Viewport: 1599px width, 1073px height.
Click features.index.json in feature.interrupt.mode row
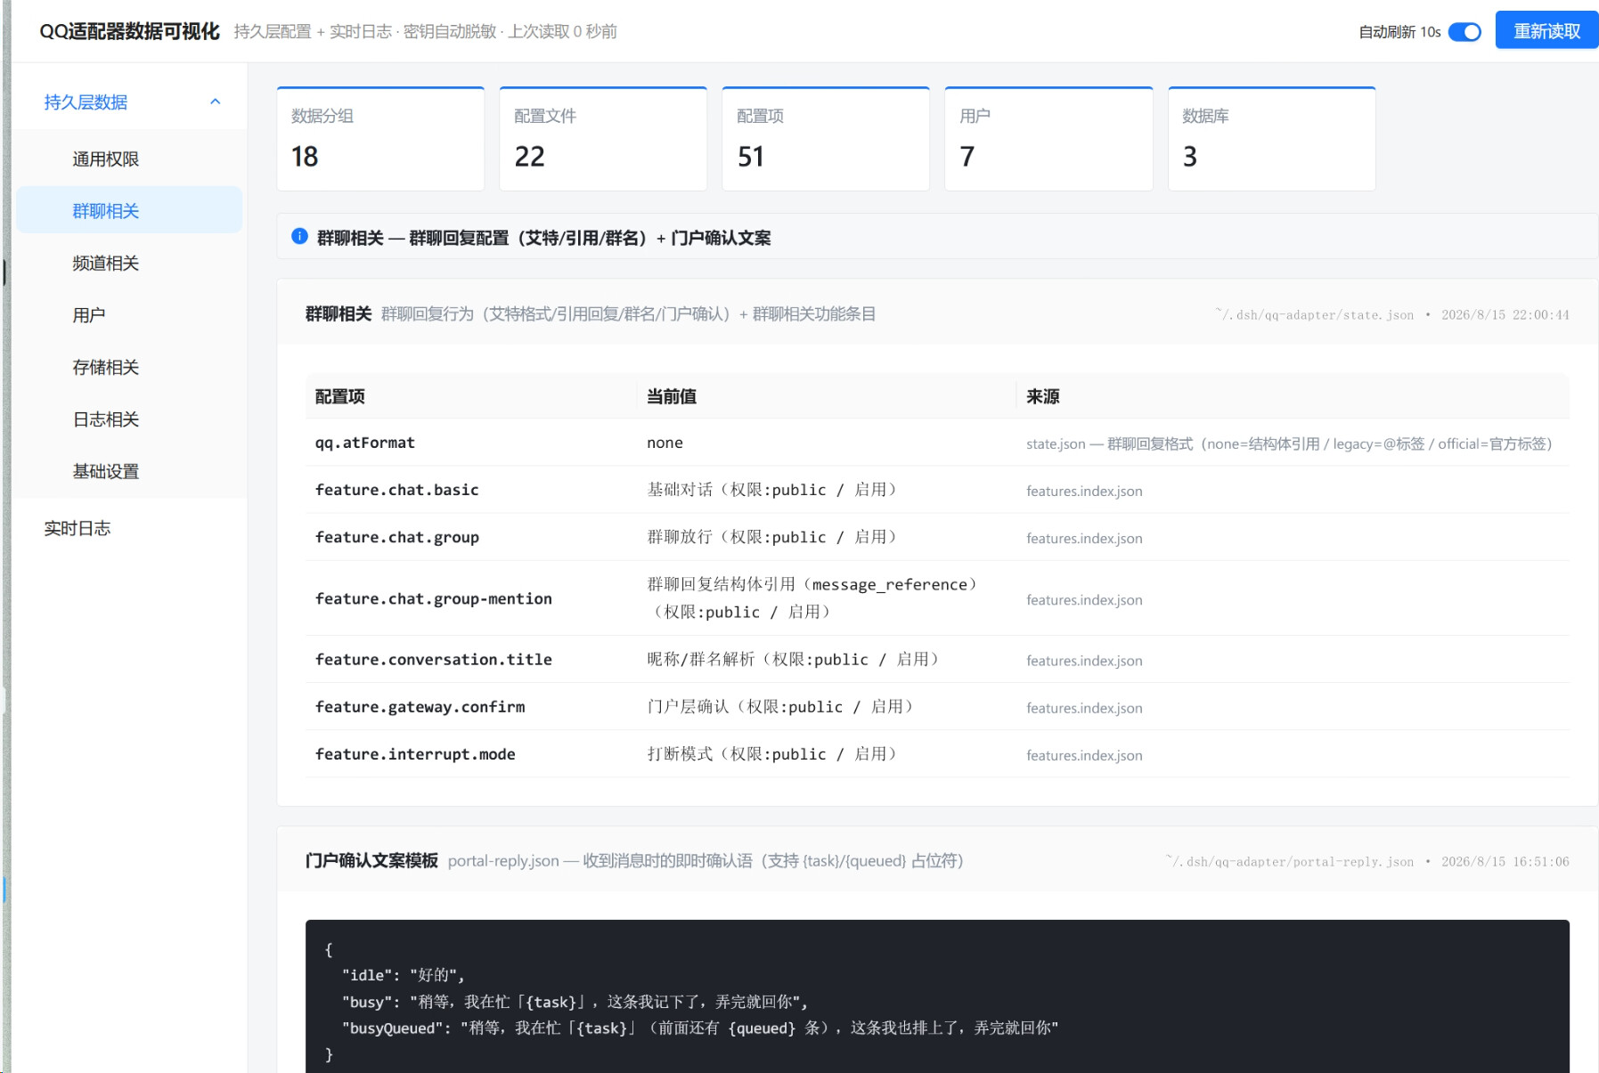1084,755
